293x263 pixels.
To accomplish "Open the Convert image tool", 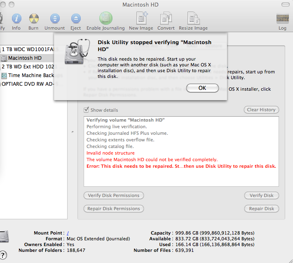I will [x=166, y=18].
